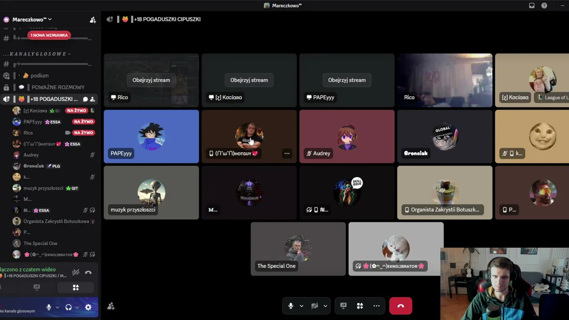The height and width of the screenshot is (320, 569).
Task: Disconnect using phone icon in voice connection panel
Action: (x=88, y=272)
